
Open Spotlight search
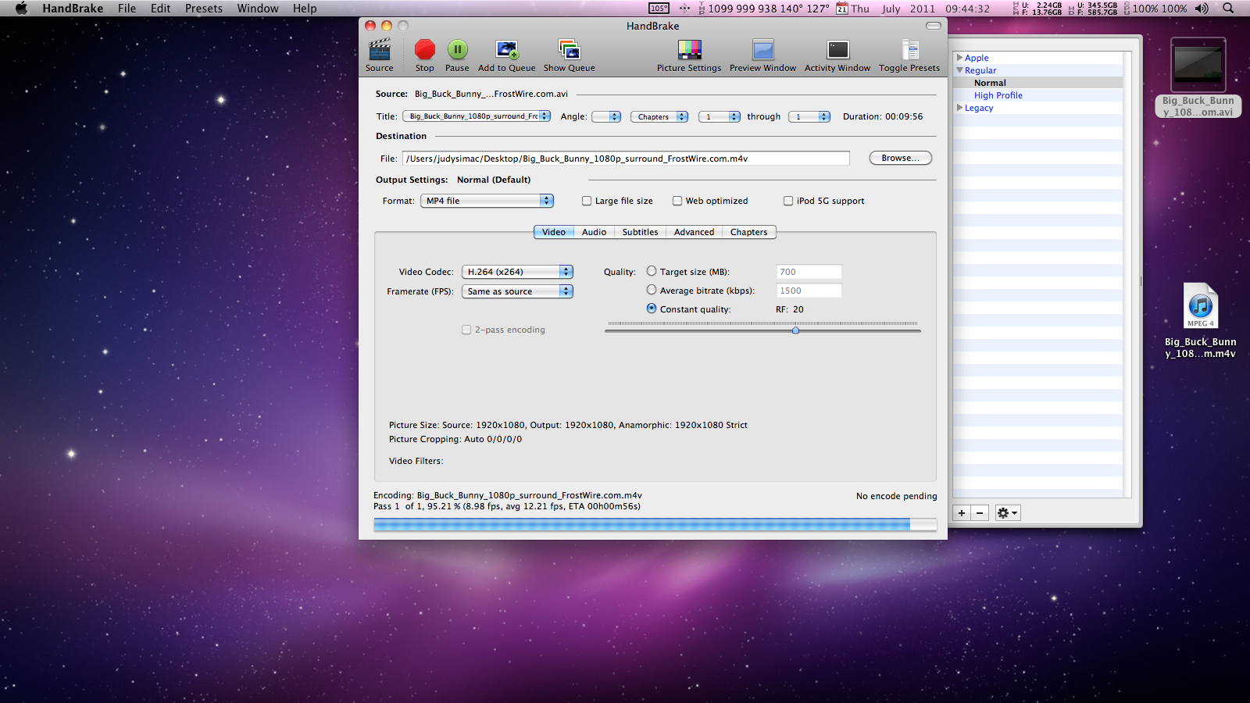click(x=1228, y=9)
